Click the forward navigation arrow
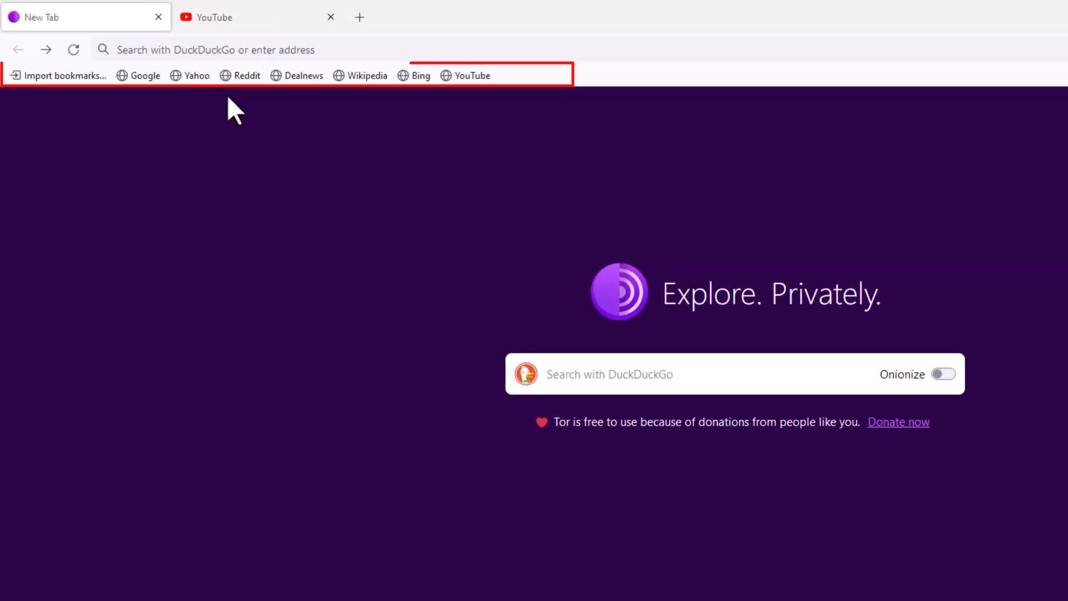This screenshot has width=1068, height=601. (46, 50)
